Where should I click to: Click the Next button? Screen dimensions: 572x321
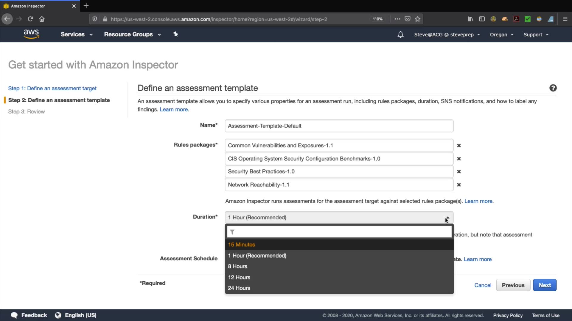tap(544, 285)
